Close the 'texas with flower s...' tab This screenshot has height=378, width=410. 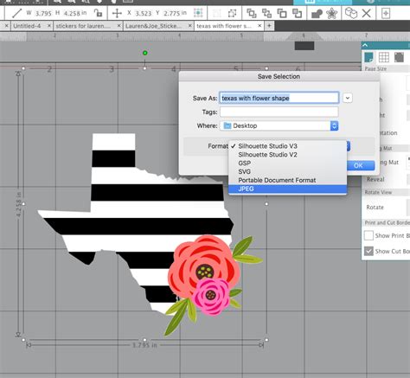259,26
